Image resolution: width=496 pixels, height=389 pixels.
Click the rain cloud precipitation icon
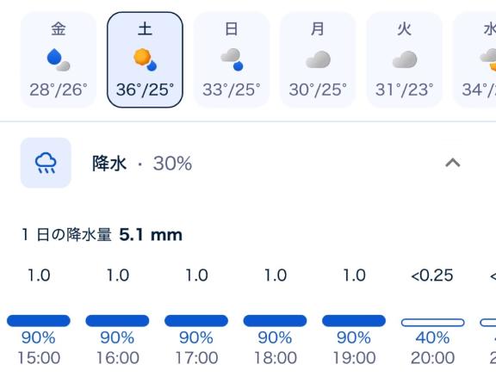(46, 163)
